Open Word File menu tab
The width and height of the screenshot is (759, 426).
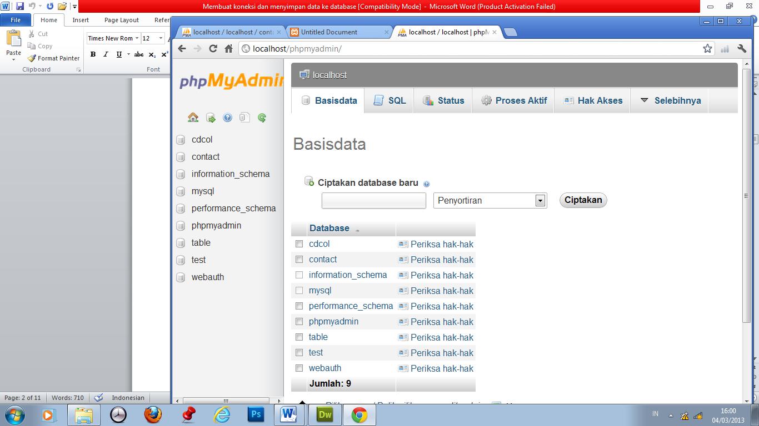(x=16, y=20)
